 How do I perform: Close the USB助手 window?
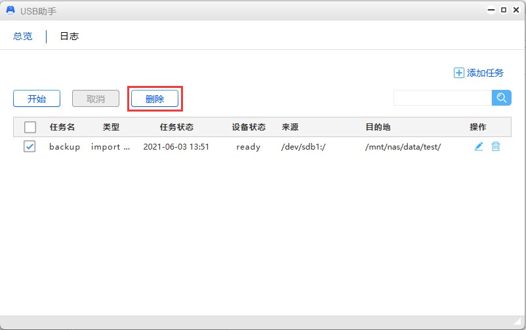tap(516, 10)
